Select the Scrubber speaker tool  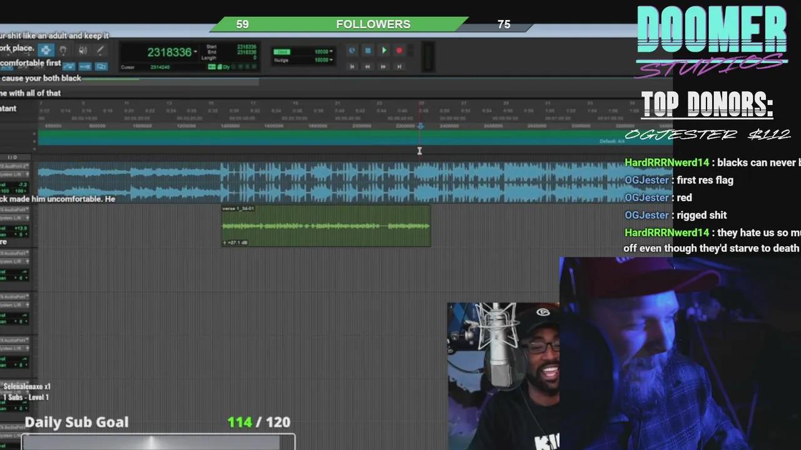click(x=82, y=51)
